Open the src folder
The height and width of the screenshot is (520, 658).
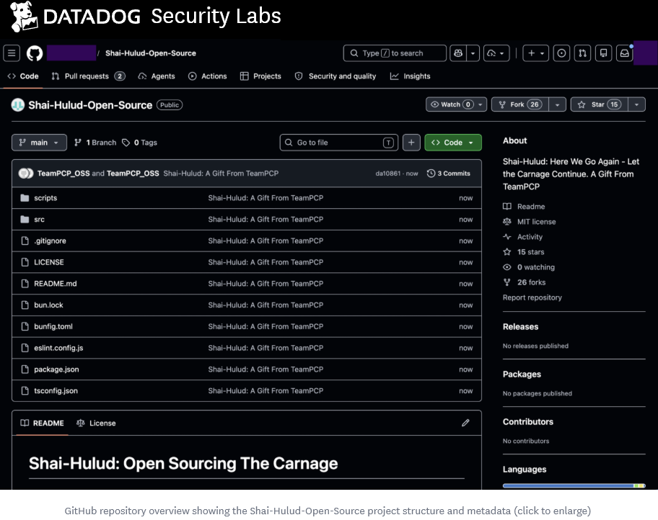tap(39, 219)
